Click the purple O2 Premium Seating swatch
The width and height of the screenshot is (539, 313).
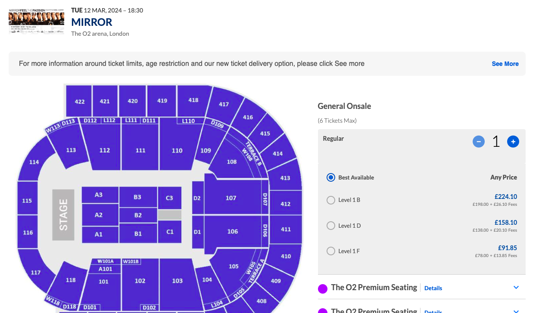(322, 288)
